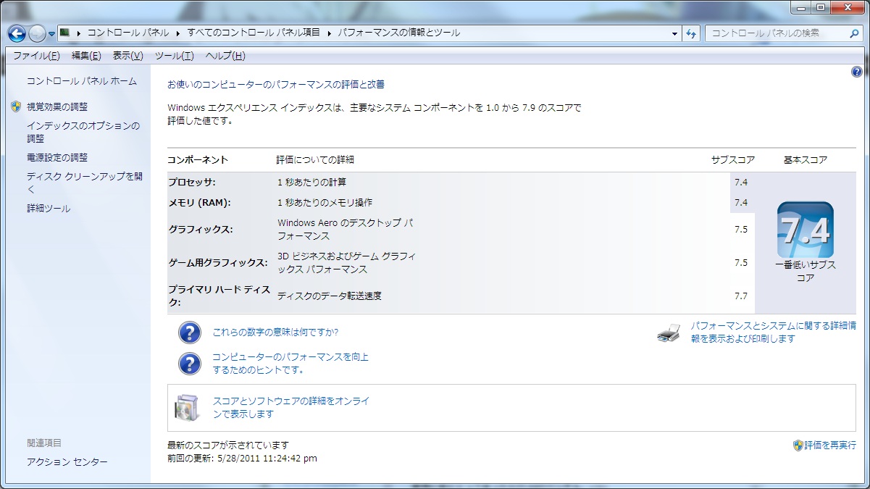Open the ツール(T) menu

click(x=174, y=56)
